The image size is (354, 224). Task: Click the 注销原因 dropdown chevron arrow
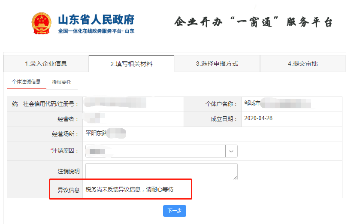(231, 151)
